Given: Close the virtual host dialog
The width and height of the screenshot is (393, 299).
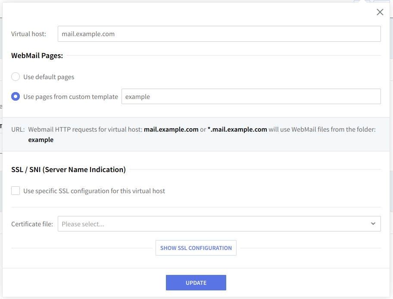Looking at the screenshot, I should click(x=380, y=12).
